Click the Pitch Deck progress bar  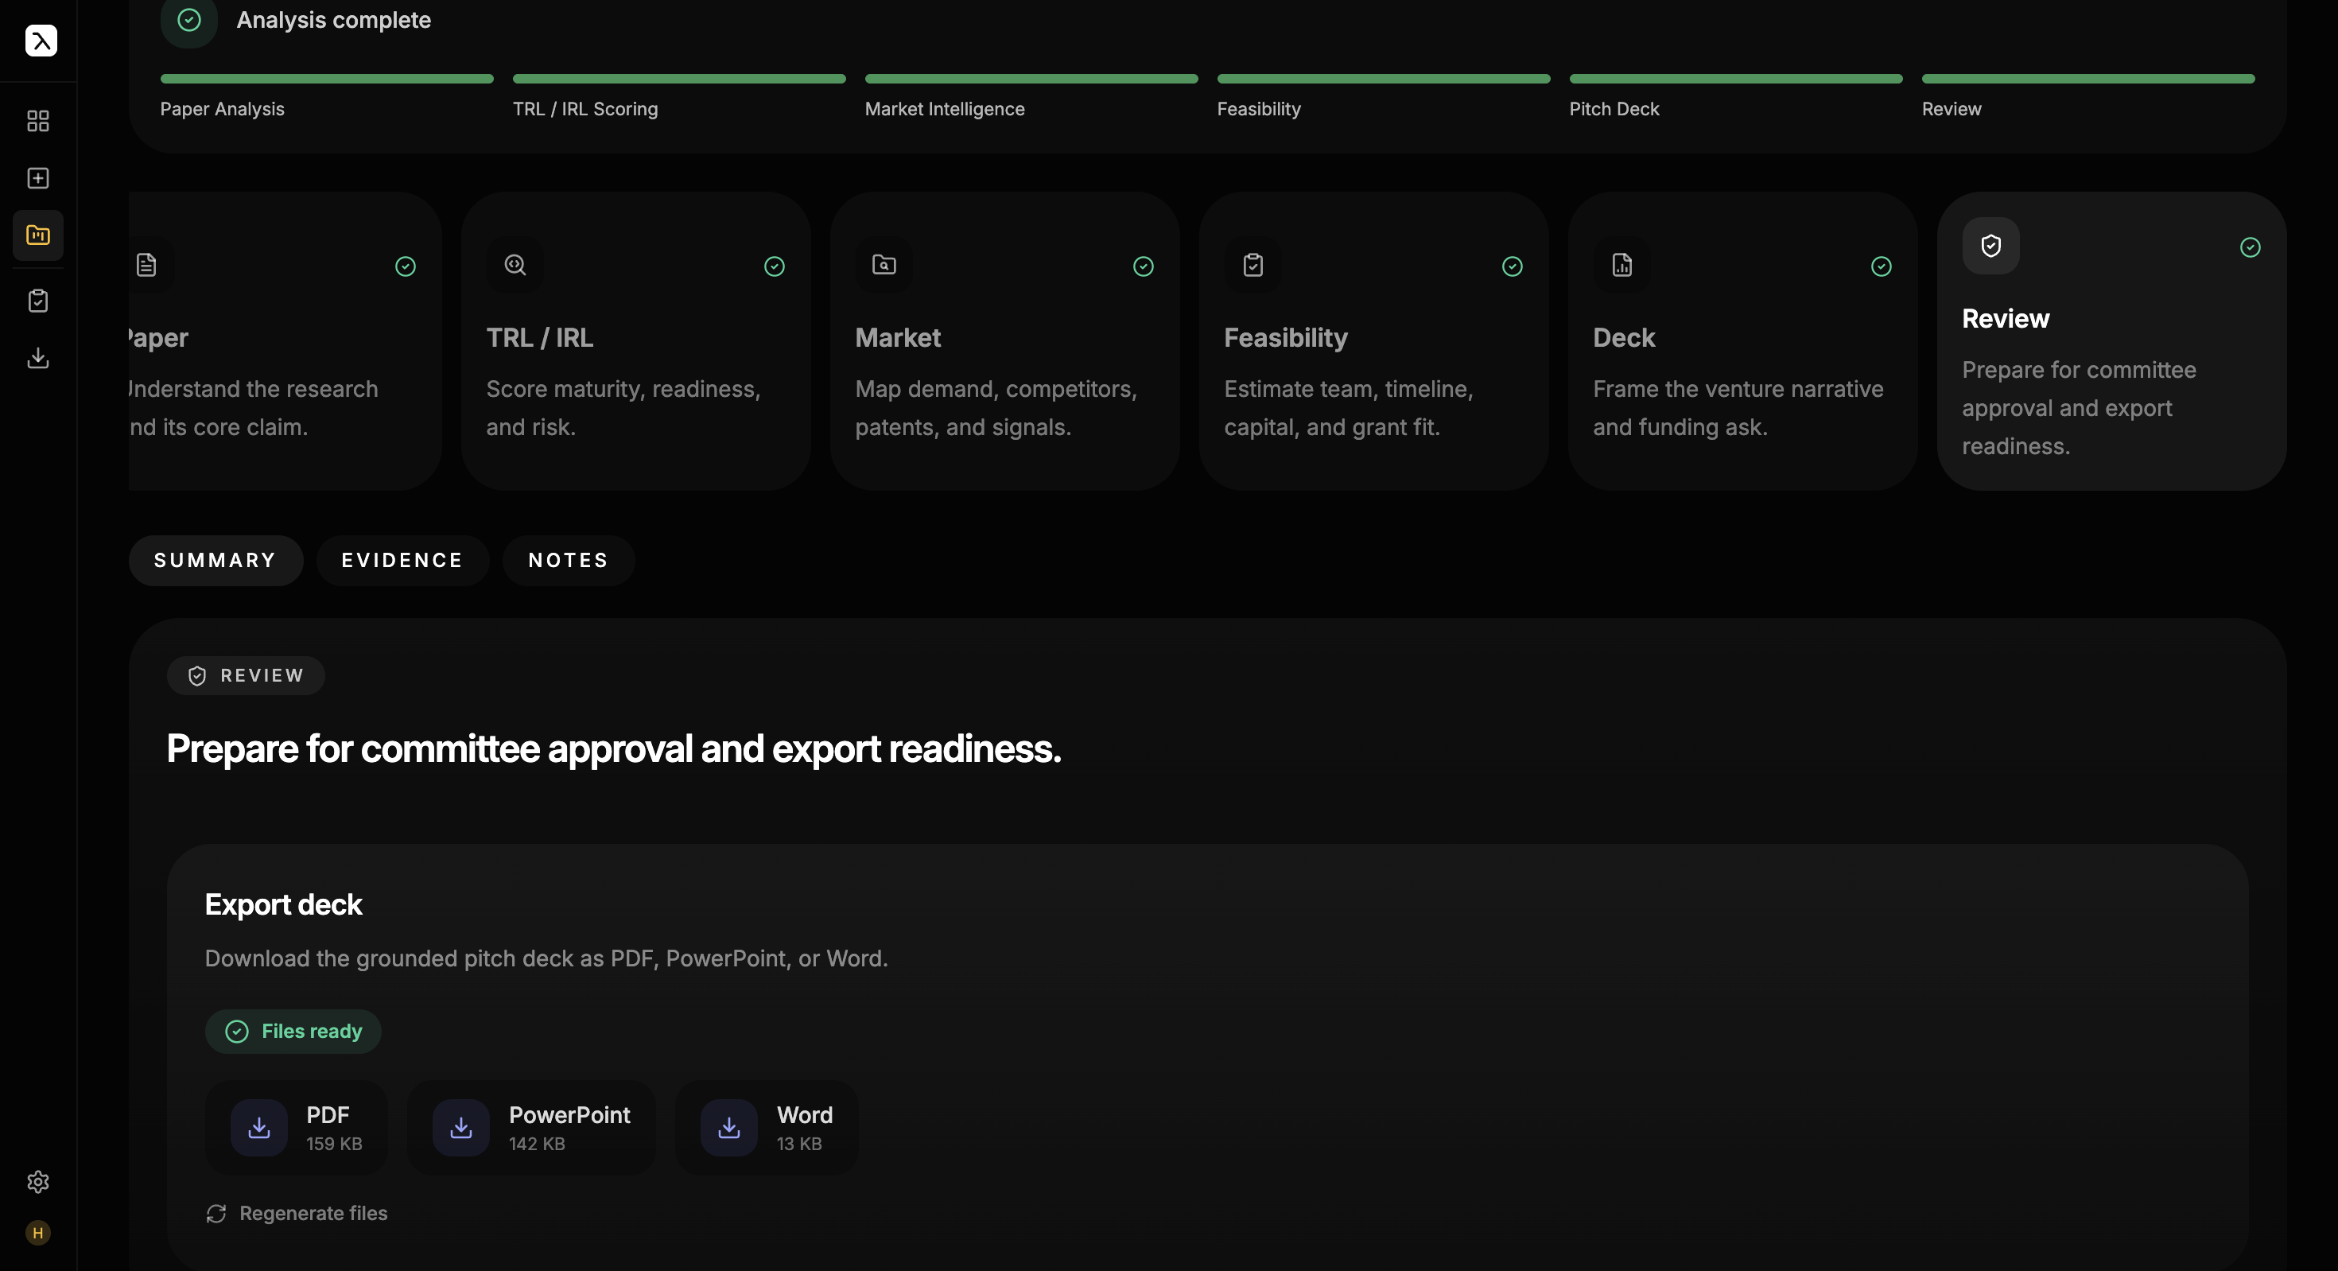click(1736, 79)
